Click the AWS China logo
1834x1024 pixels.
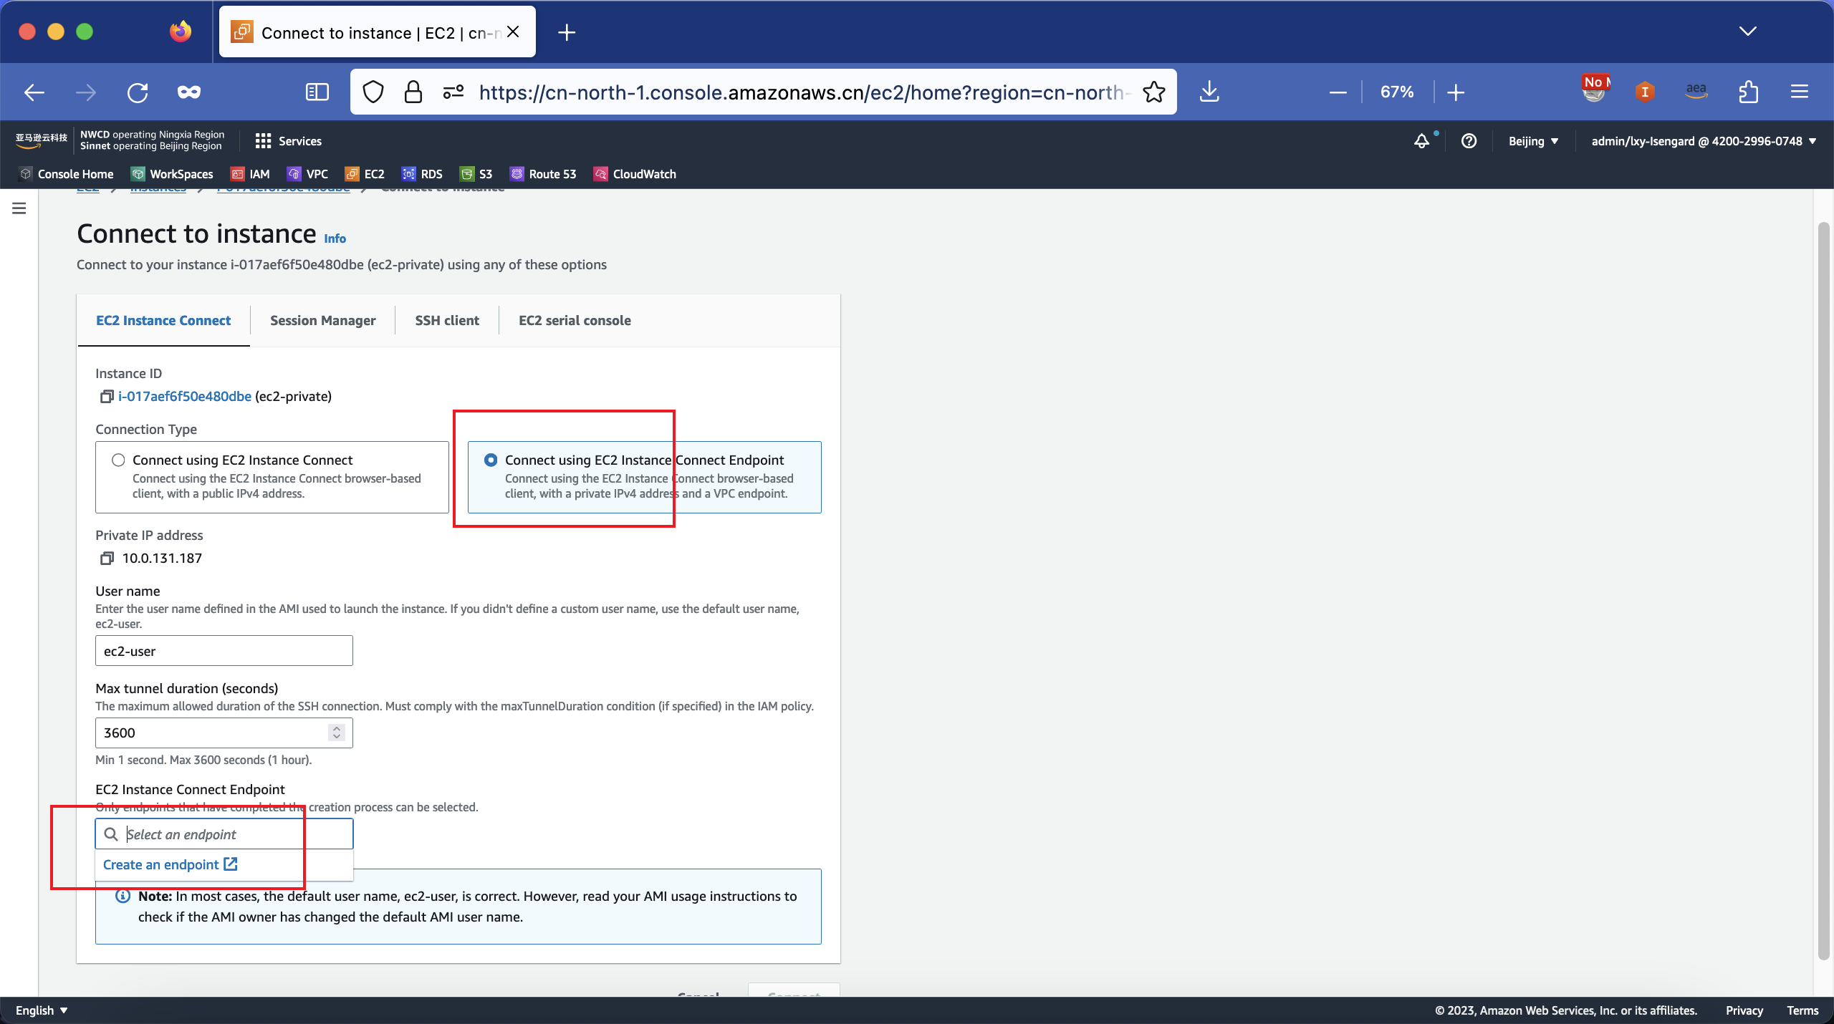click(x=41, y=140)
